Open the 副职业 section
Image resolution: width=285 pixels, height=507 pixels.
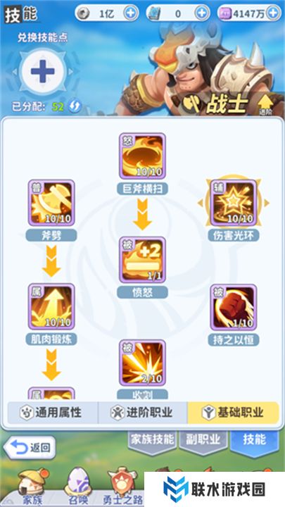[x=203, y=440]
